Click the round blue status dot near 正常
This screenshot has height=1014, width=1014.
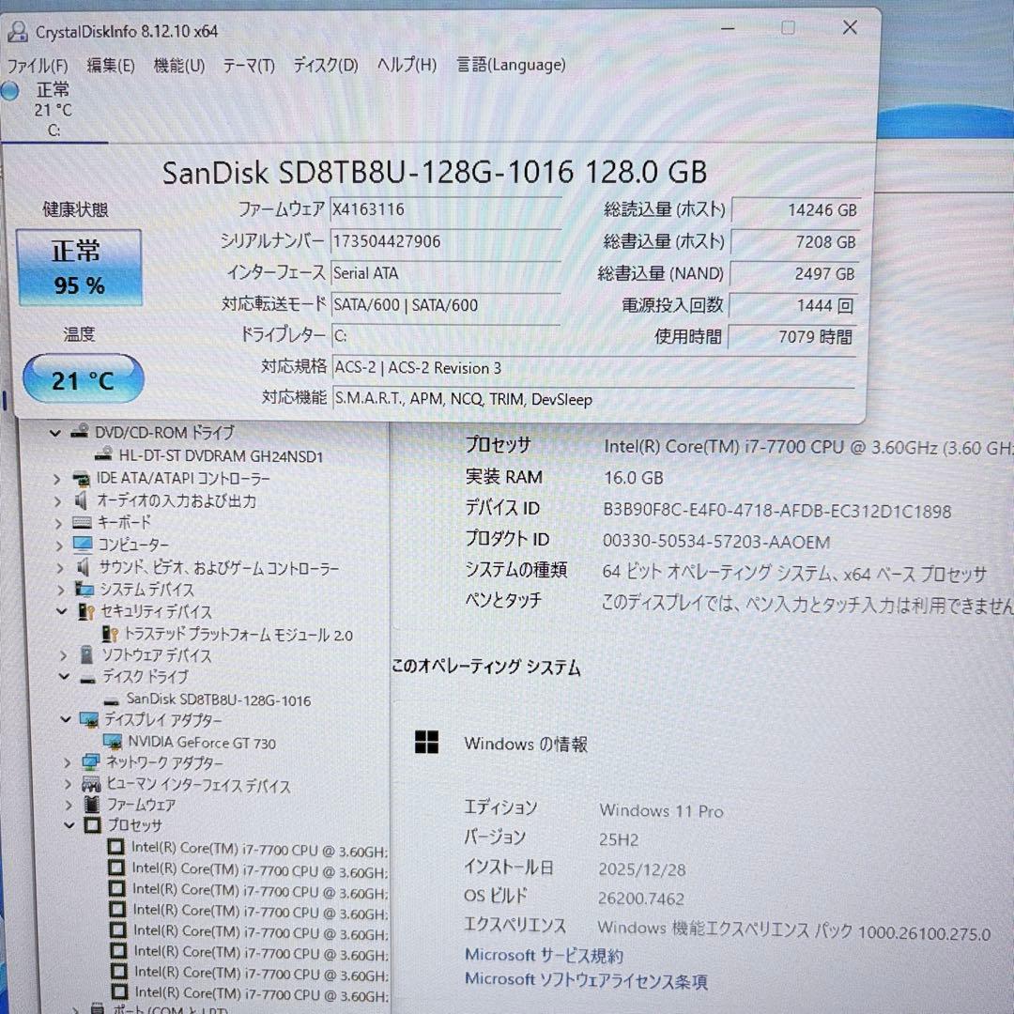point(8,90)
